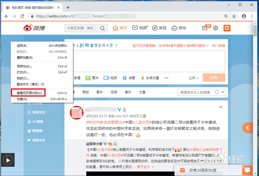259x176 pixels.
Task: Expand more composer tools via ellipsis
Action: point(167,78)
